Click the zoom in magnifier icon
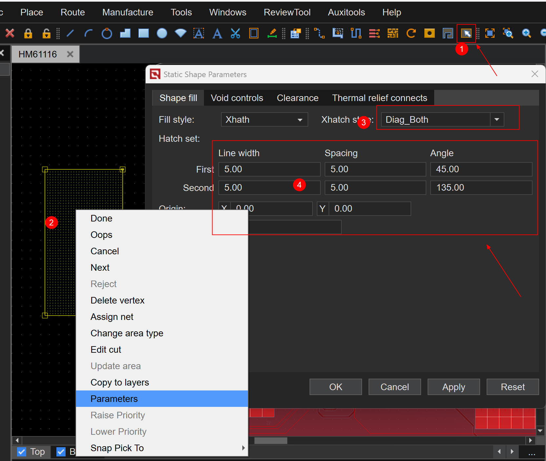The width and height of the screenshot is (546, 461). [526, 33]
